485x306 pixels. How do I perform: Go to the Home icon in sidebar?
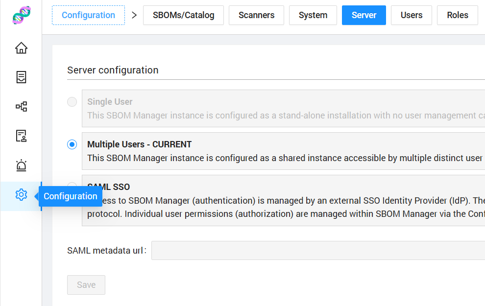pyautogui.click(x=21, y=48)
